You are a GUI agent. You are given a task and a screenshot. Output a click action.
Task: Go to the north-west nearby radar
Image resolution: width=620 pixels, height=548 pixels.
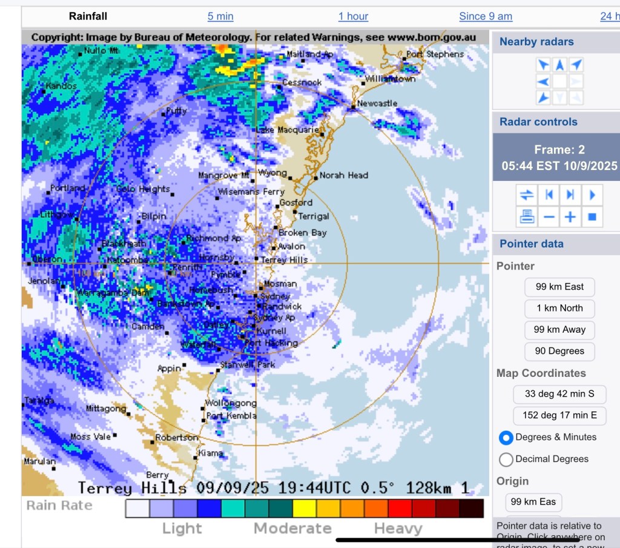(x=543, y=65)
